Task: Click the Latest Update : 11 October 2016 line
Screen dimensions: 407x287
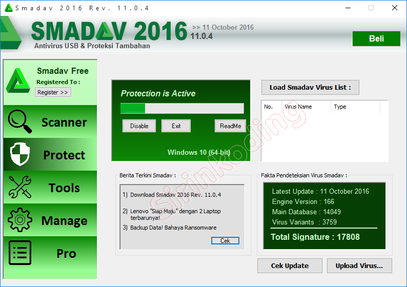Action: (x=320, y=192)
